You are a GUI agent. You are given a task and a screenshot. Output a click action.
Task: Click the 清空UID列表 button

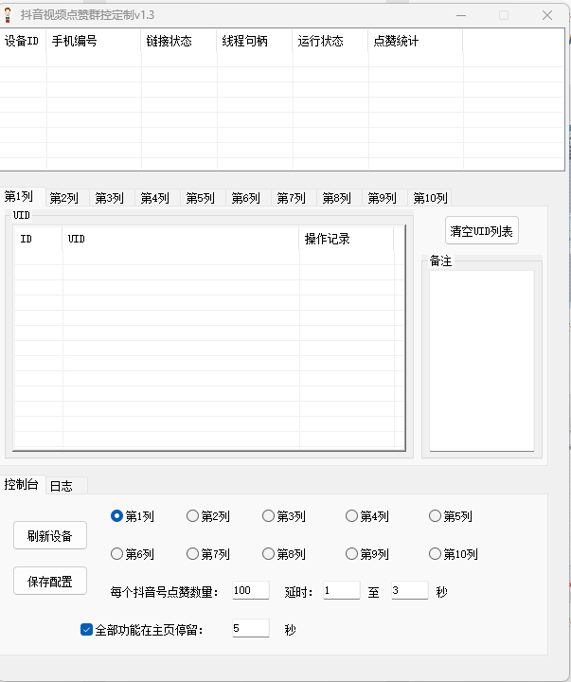[x=482, y=231]
